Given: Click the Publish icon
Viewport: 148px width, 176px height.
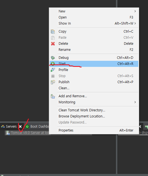Looking at the screenshot, I should pyautogui.click(x=53, y=82).
